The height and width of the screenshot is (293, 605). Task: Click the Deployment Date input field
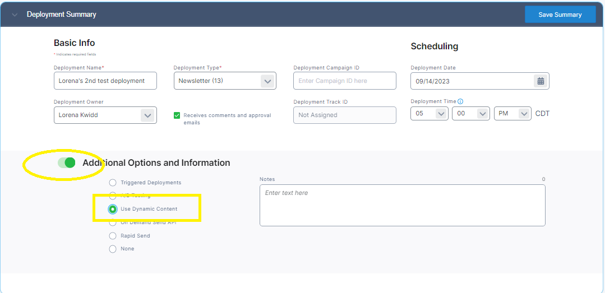[471, 81]
